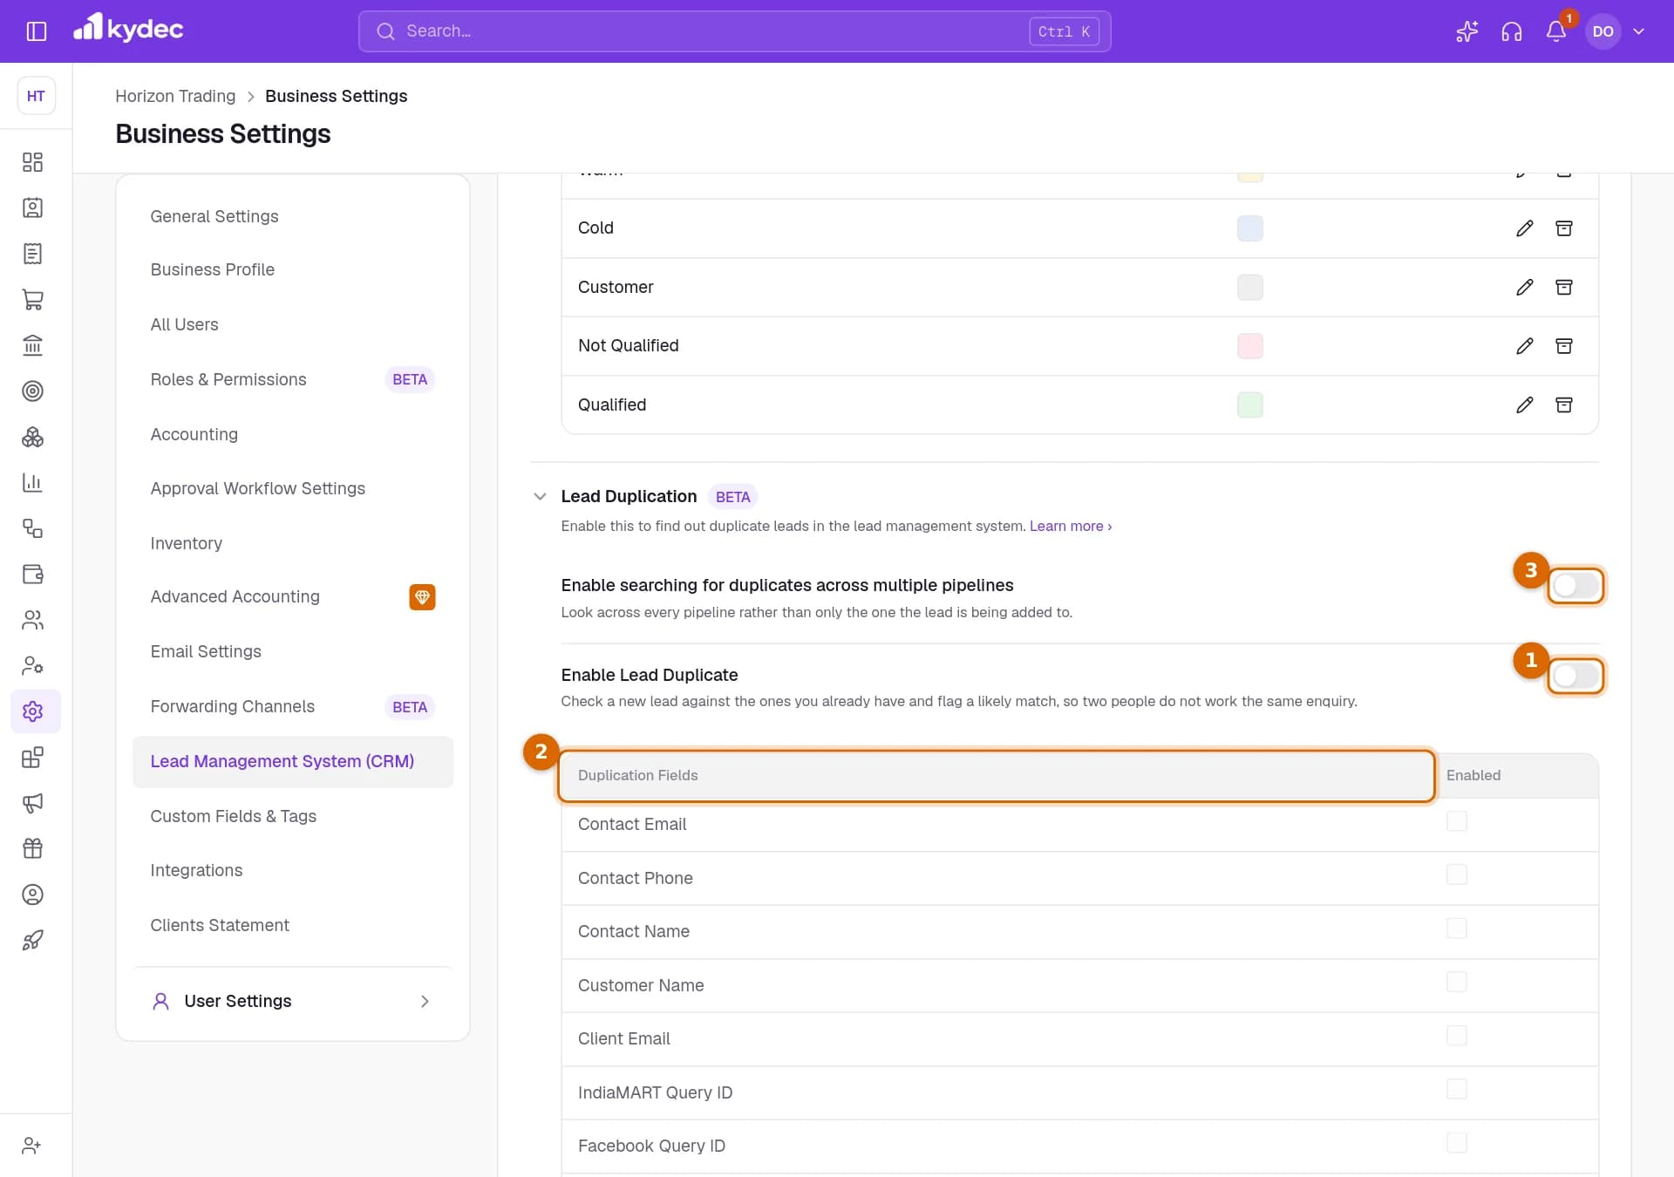Open Roles & Permissions settings
This screenshot has height=1177, width=1674.
[293, 379]
